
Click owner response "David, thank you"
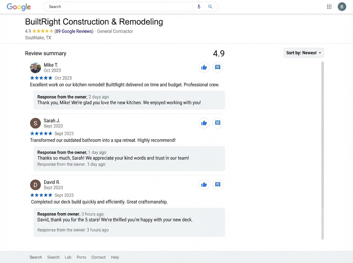[115, 220]
